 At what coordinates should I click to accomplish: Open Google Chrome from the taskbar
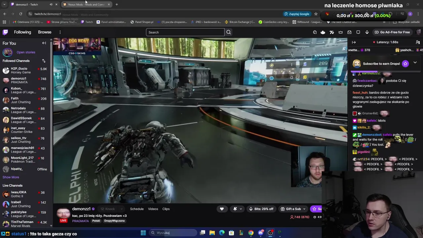[251, 233]
